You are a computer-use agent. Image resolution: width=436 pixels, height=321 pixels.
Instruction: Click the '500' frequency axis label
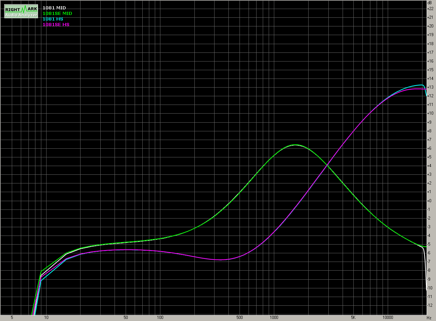240,318
